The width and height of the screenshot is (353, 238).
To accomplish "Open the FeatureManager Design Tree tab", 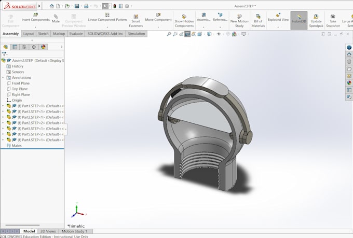I will [5, 47].
